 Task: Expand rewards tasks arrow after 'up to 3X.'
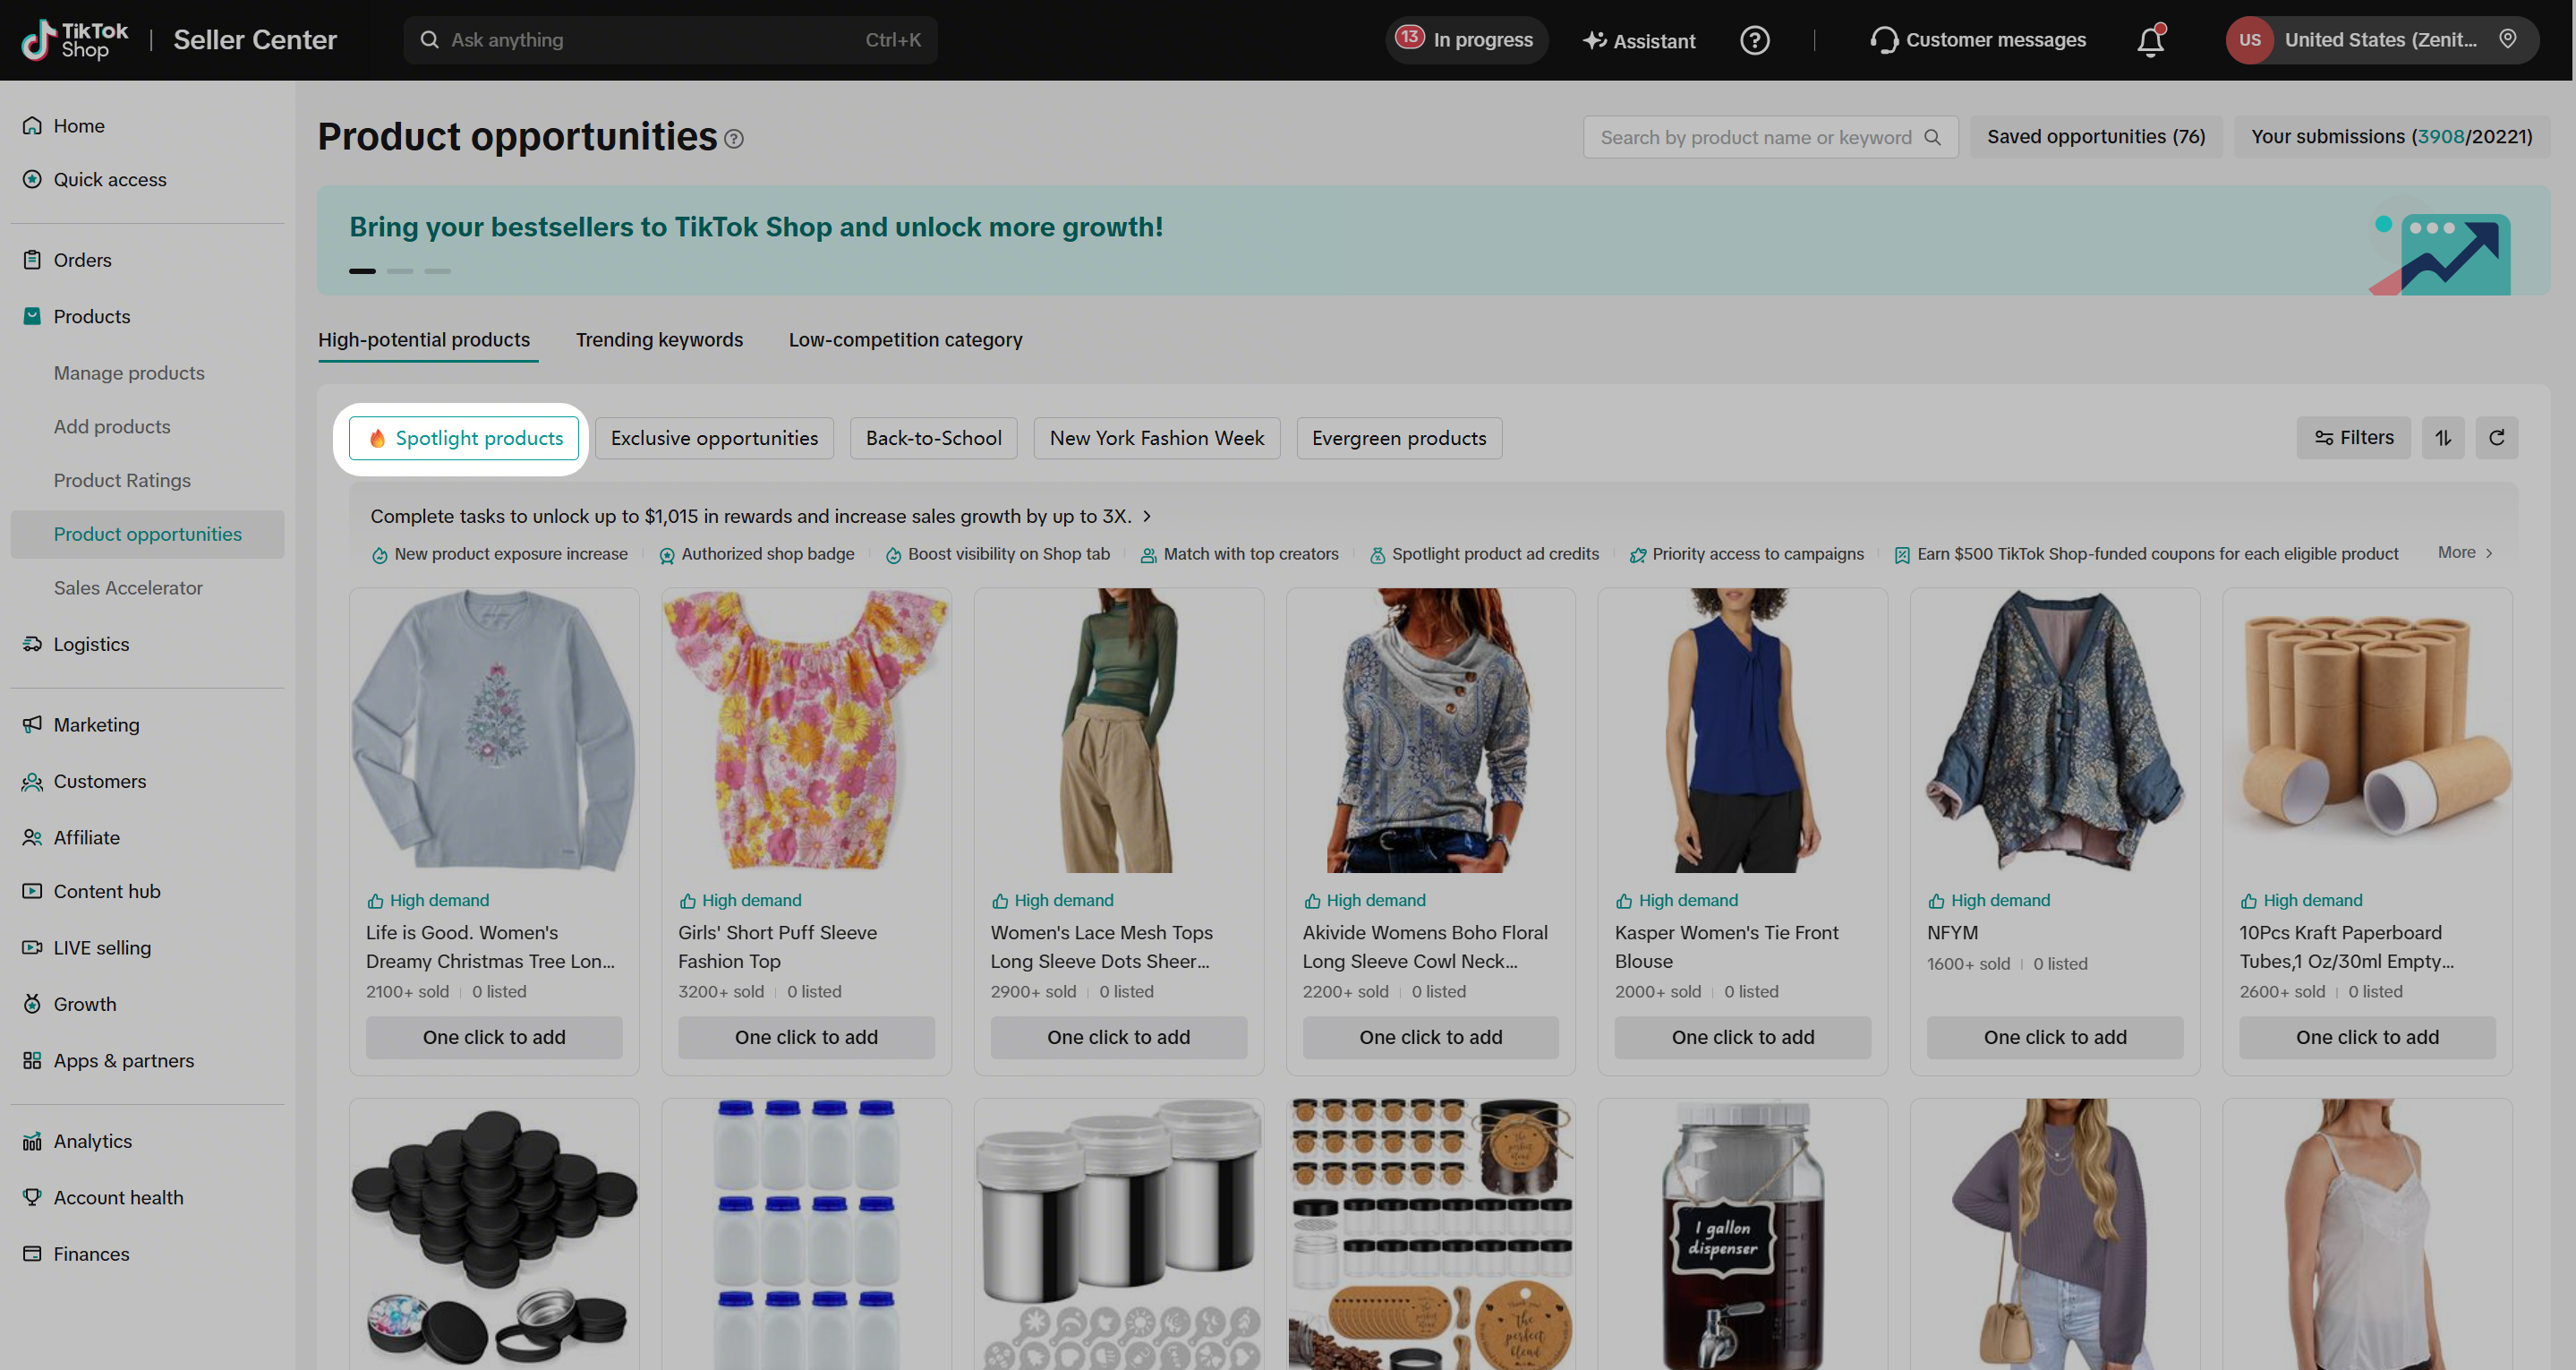(x=1147, y=517)
